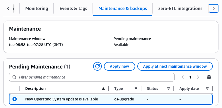Select the OS update row radio button

click(x=15, y=99)
